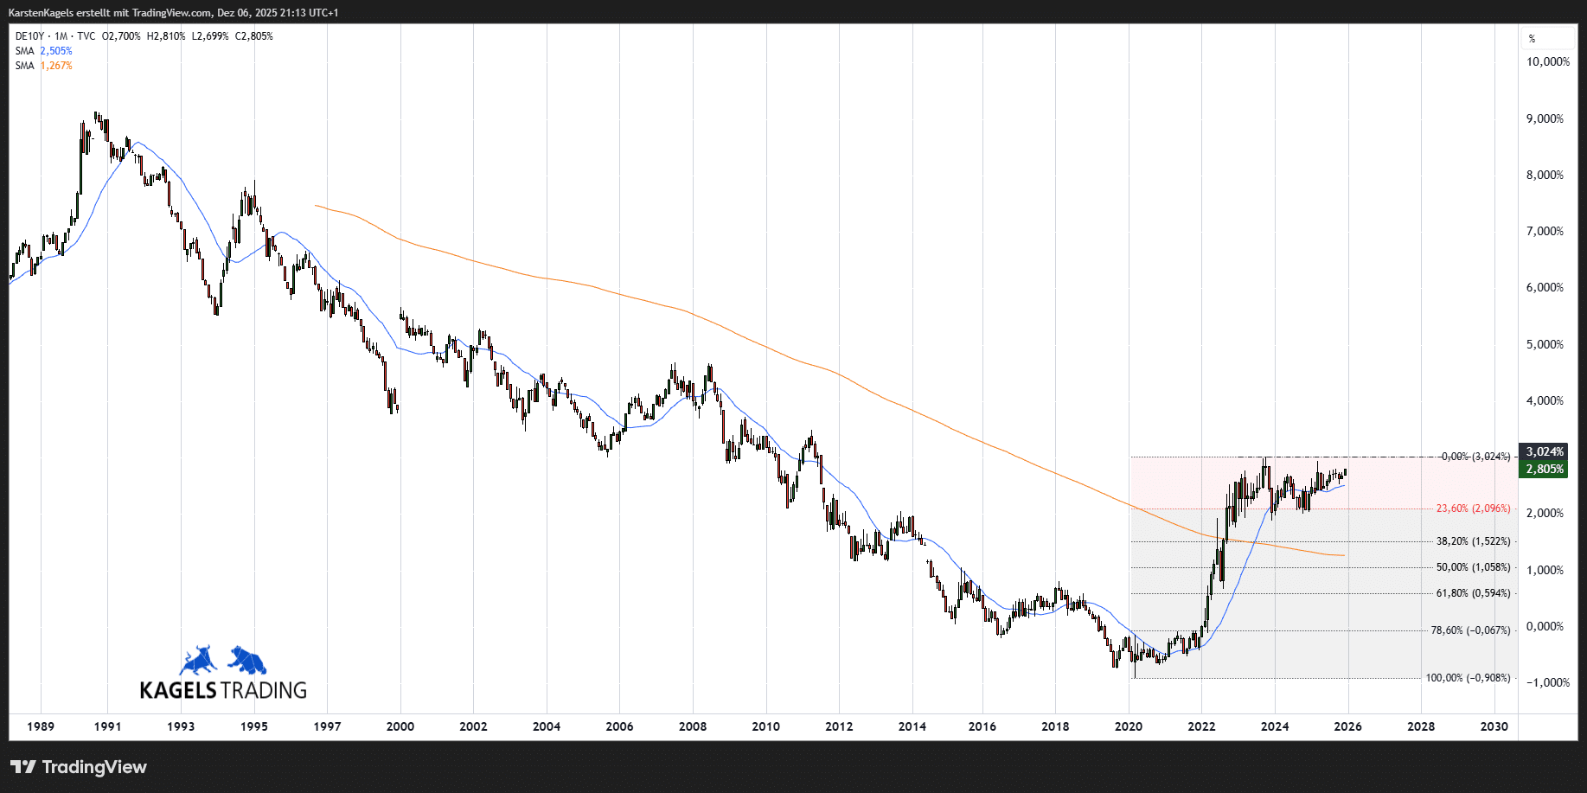Click the chart attribution header text
This screenshot has height=793, width=1587.
pos(173,13)
